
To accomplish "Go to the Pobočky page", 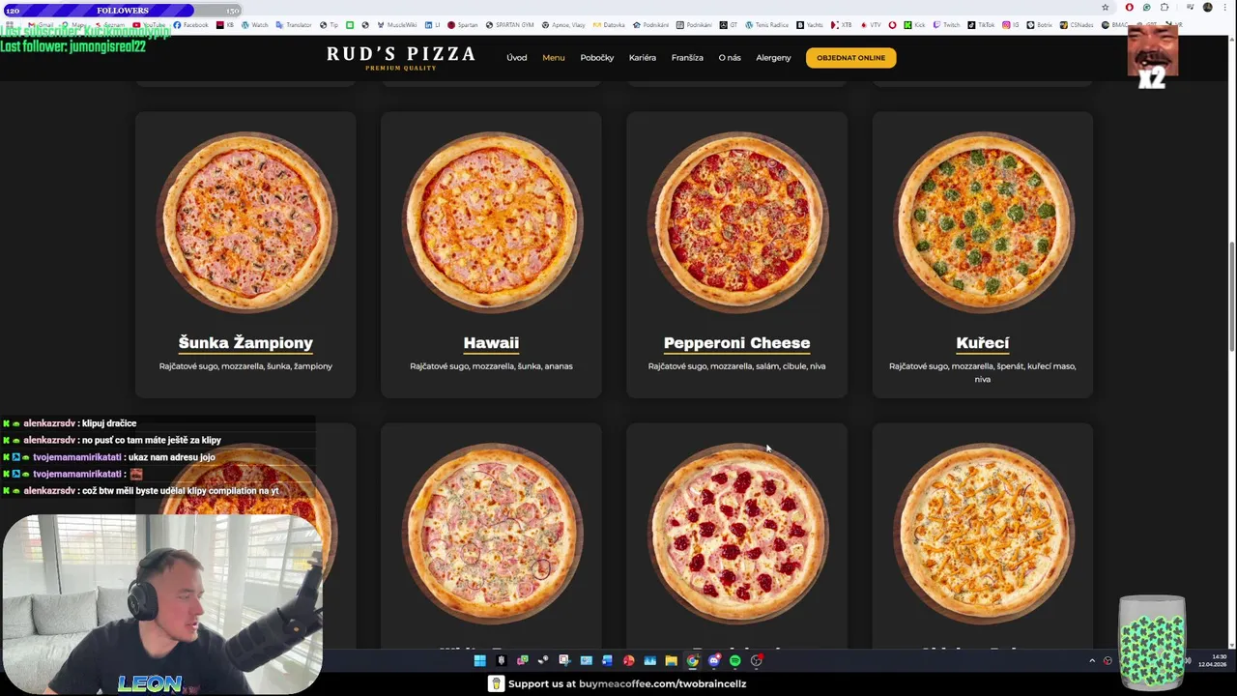I will [597, 58].
